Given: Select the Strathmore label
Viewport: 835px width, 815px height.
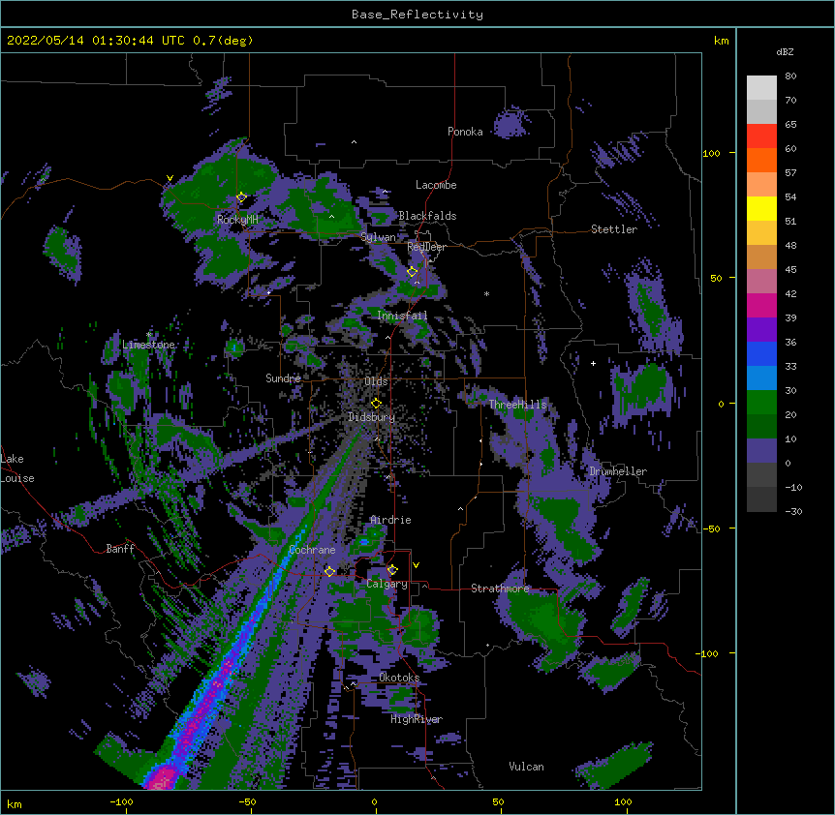Looking at the screenshot, I should (500, 589).
